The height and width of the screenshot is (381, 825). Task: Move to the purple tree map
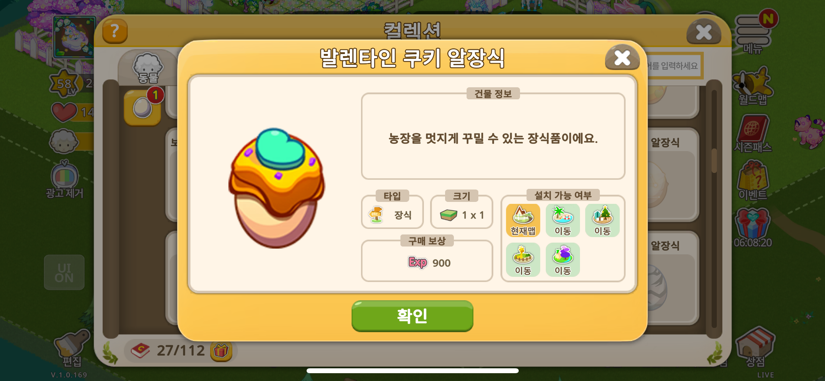(x=563, y=260)
